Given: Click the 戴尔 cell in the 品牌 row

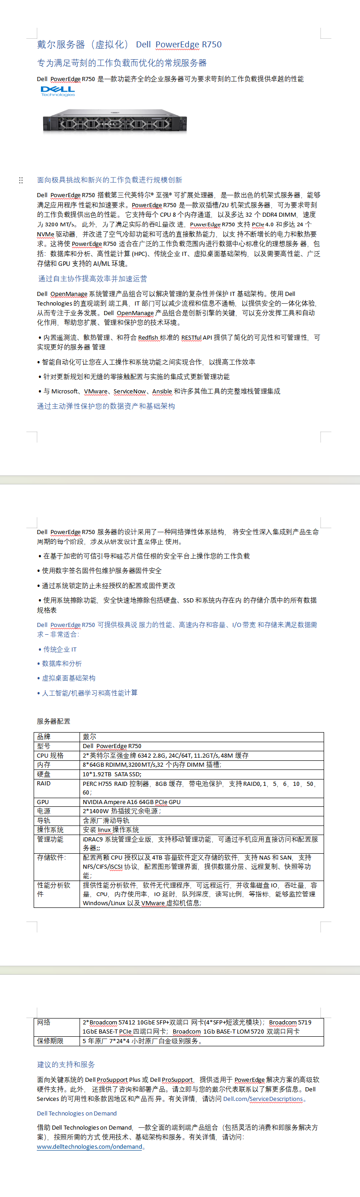Looking at the screenshot, I should (x=201, y=737).
